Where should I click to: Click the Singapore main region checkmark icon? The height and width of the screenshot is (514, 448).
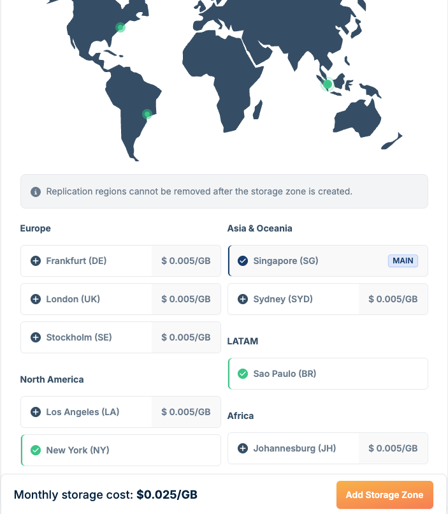[x=243, y=261]
